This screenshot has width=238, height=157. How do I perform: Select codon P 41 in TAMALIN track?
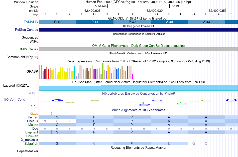coord(95,22)
